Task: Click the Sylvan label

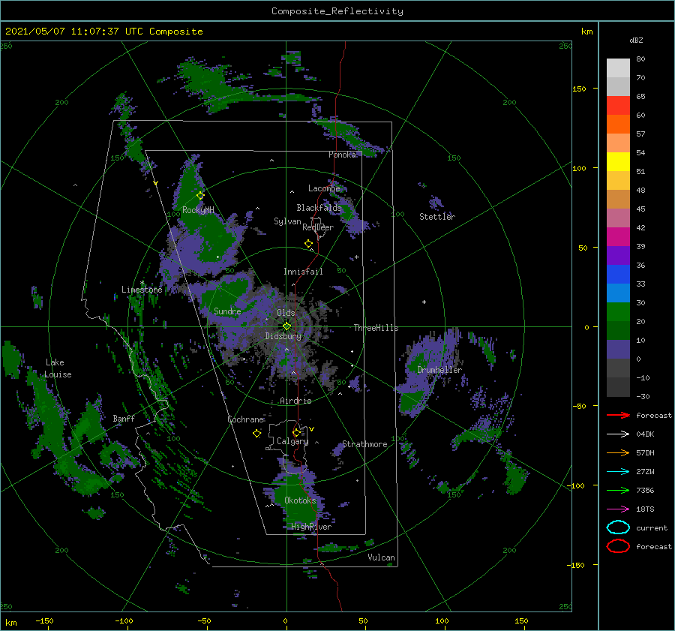Action: coord(287,221)
